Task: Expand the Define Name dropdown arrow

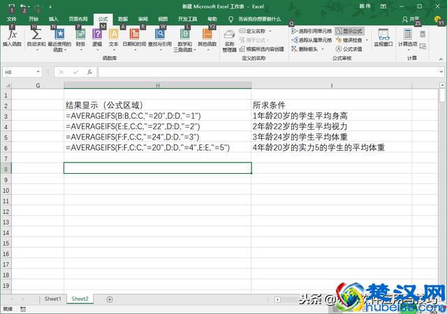Action: point(270,31)
